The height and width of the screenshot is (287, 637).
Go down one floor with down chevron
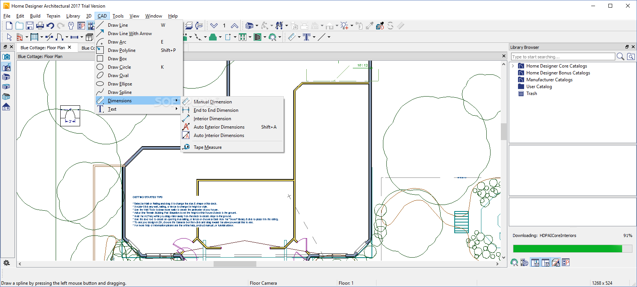coord(214,26)
